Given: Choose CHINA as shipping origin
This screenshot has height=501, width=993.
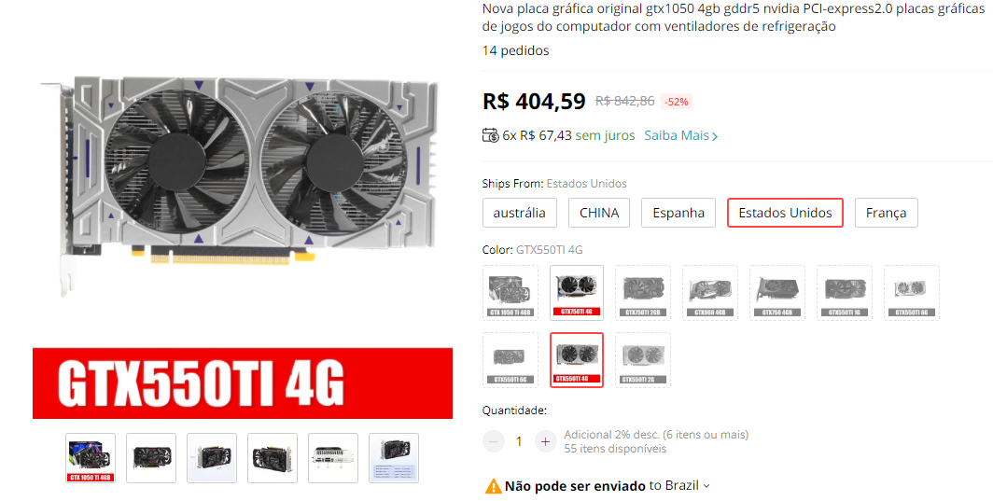Looking at the screenshot, I should pyautogui.click(x=599, y=213).
